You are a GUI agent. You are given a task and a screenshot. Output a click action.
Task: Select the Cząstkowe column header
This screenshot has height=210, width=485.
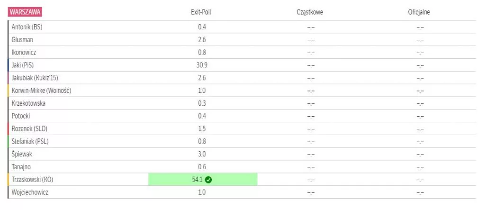tap(310, 12)
